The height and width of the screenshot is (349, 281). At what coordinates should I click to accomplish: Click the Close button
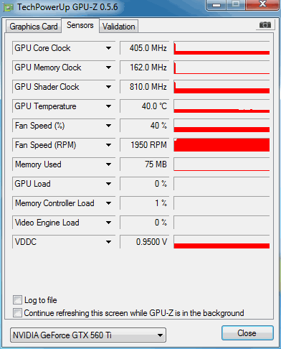coord(247,333)
